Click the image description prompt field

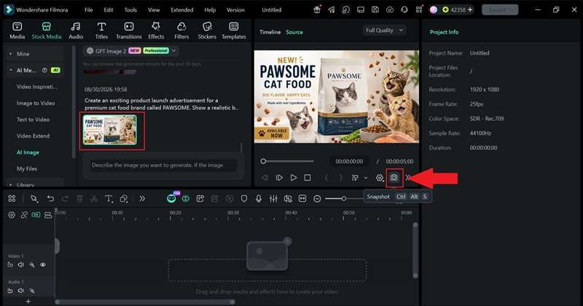[x=163, y=165]
